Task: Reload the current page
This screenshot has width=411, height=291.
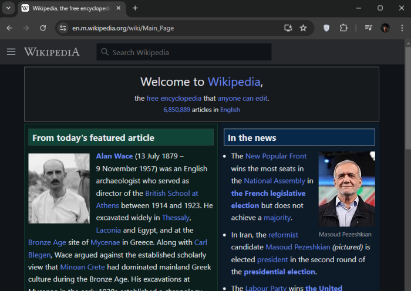Action: (x=43, y=28)
